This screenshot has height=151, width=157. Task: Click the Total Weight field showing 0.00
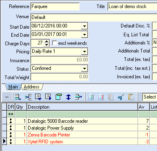59,77
